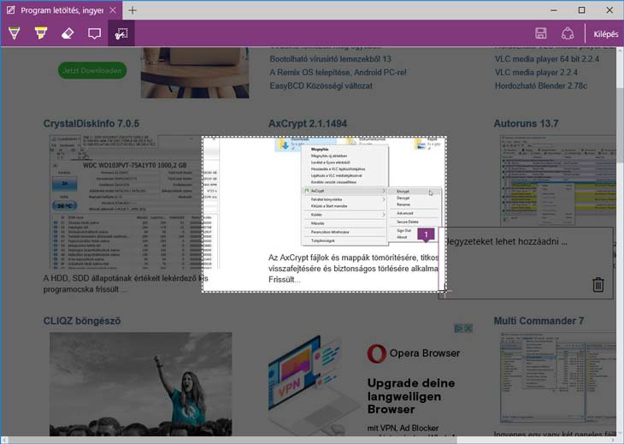Viewport: 624px width, 444px height.
Task: Activate the Clip selection tool
Action: click(121, 34)
